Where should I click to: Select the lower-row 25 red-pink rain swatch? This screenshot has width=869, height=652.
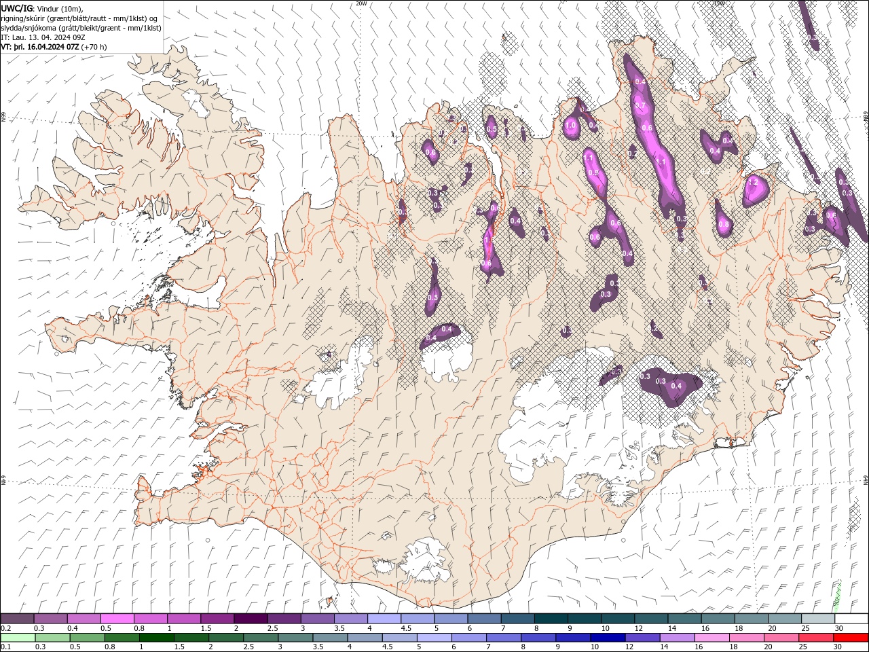(815, 638)
